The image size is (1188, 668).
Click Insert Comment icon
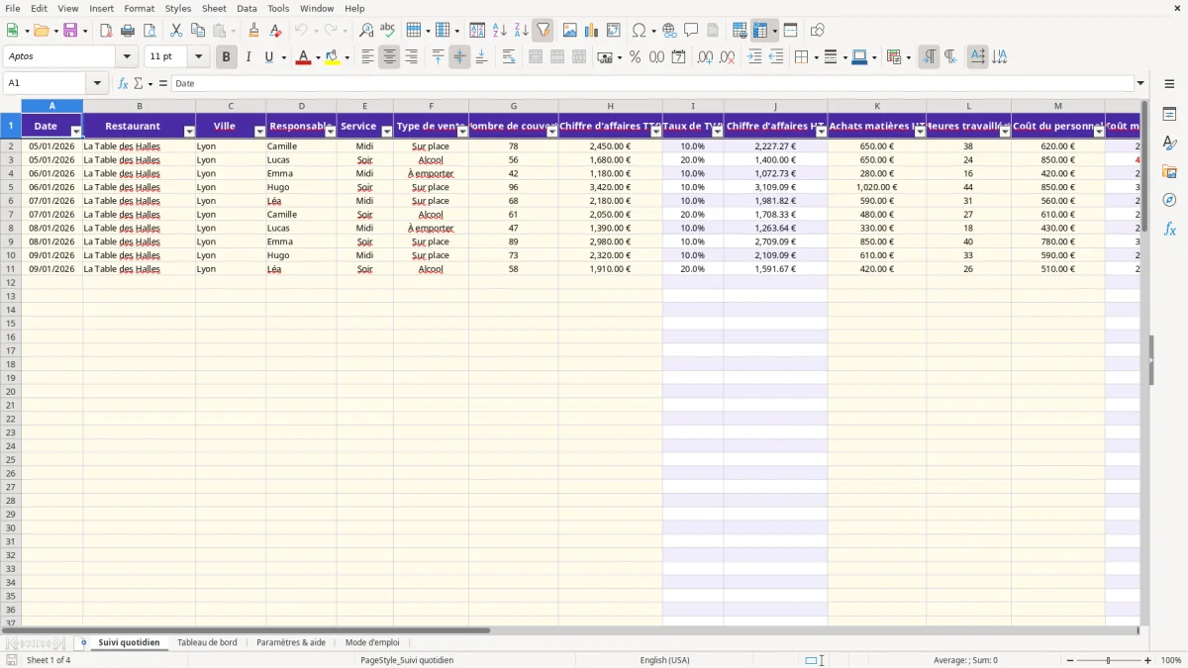click(x=691, y=31)
